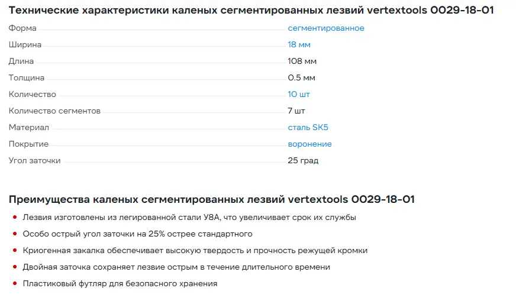This screenshot has height=301, width=516.
Task: Click the "108 мм" length value
Action: tap(302, 62)
